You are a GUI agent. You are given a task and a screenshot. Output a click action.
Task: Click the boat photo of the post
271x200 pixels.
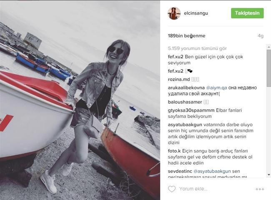(80, 100)
